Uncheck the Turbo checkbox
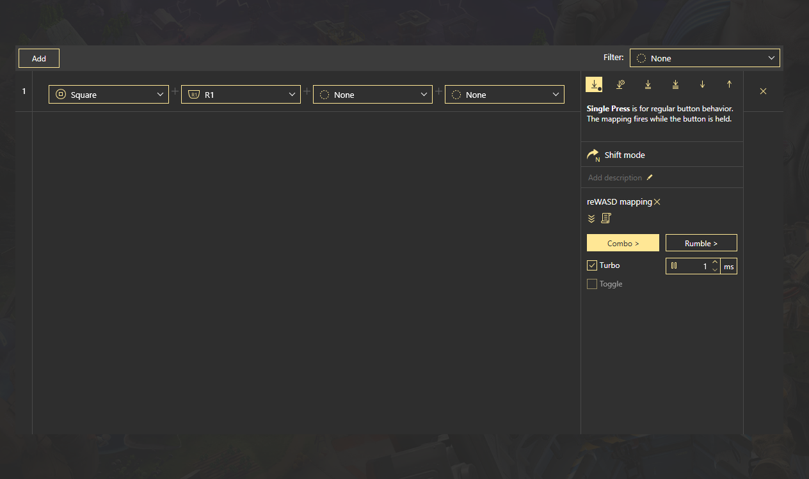The image size is (809, 479). coord(592,265)
